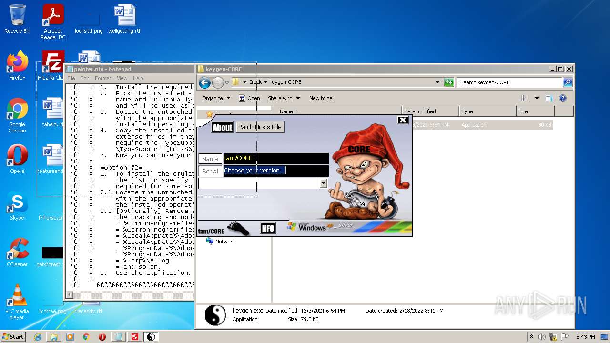Click the Refresh button in Explorer
Viewport: 610px width, 343px height.
(448, 82)
